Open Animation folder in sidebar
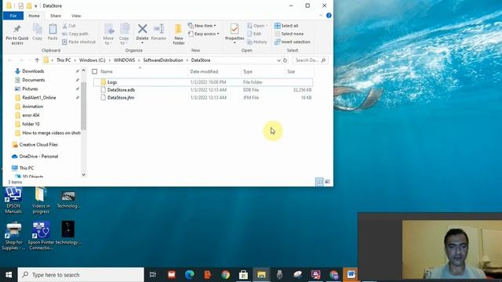 [x=32, y=107]
